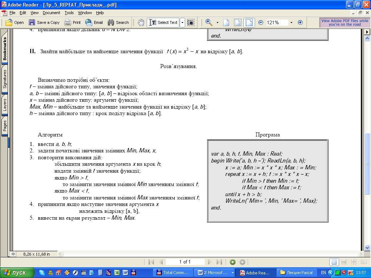The width and height of the screenshot is (371, 278).
Task: Open the Window menu
Action: tap(85, 13)
